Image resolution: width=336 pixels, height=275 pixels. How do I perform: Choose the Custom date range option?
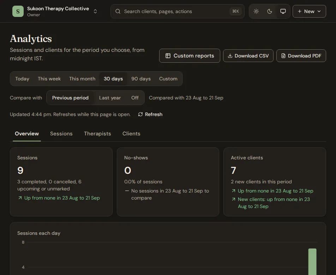168,79
